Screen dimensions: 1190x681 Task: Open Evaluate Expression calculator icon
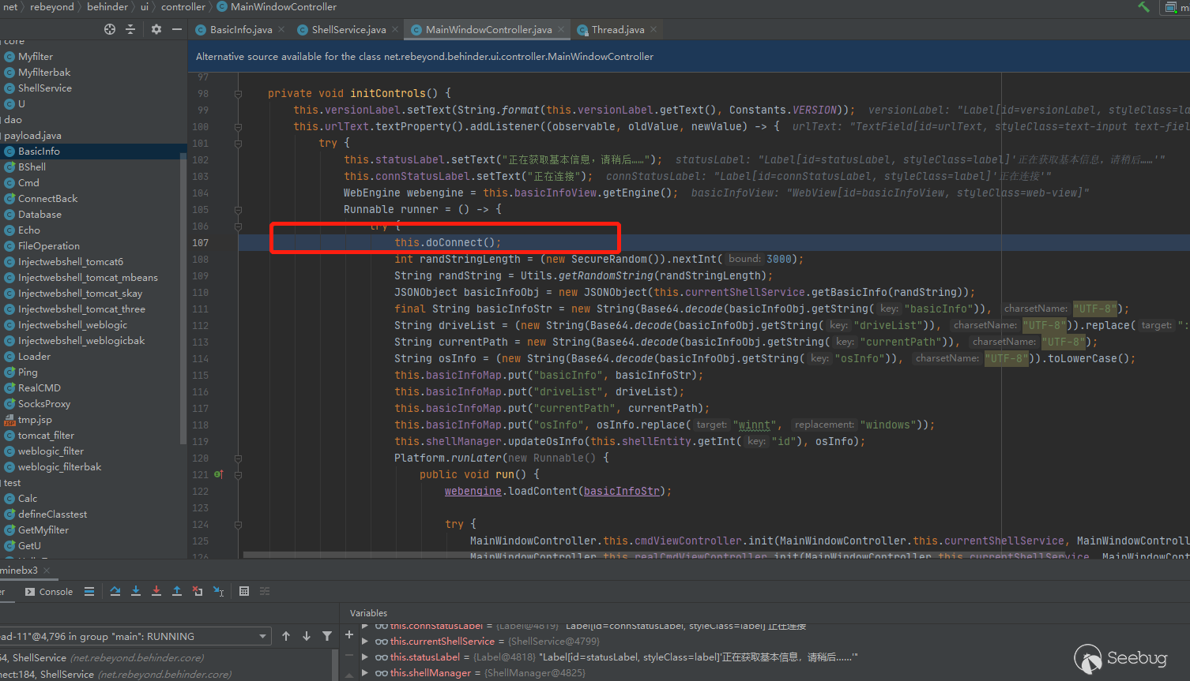pos(244,591)
